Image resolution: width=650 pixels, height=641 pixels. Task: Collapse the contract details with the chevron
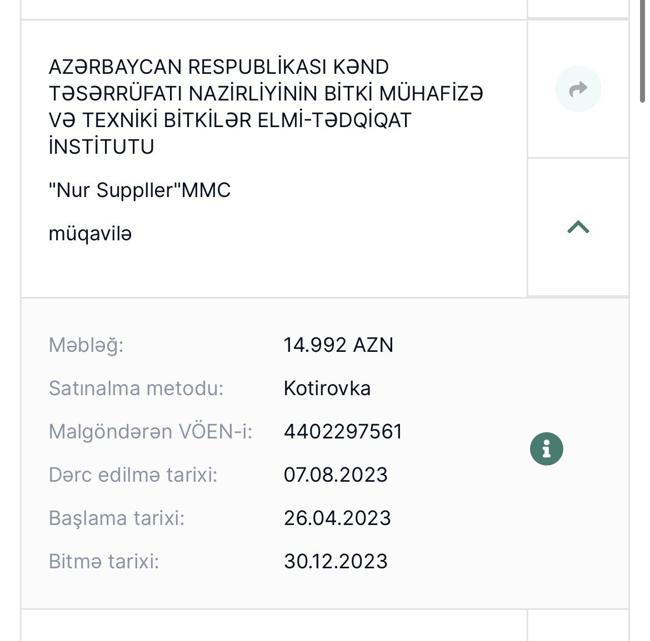point(578,227)
